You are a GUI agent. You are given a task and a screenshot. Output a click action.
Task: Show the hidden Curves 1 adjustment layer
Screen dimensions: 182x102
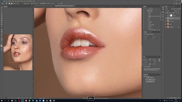[x=166, y=15]
